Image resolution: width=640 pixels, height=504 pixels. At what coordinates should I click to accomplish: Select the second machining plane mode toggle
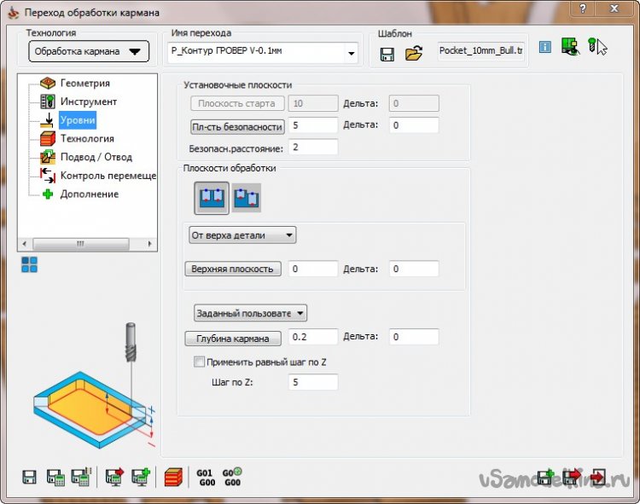pyautogui.click(x=246, y=198)
